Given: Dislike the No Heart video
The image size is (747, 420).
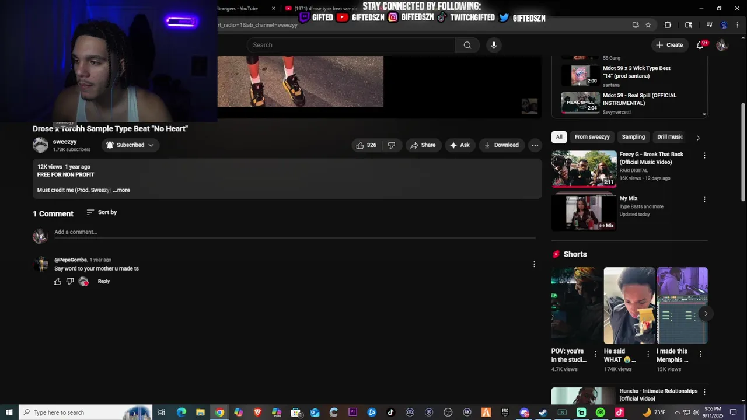Looking at the screenshot, I should point(392,145).
